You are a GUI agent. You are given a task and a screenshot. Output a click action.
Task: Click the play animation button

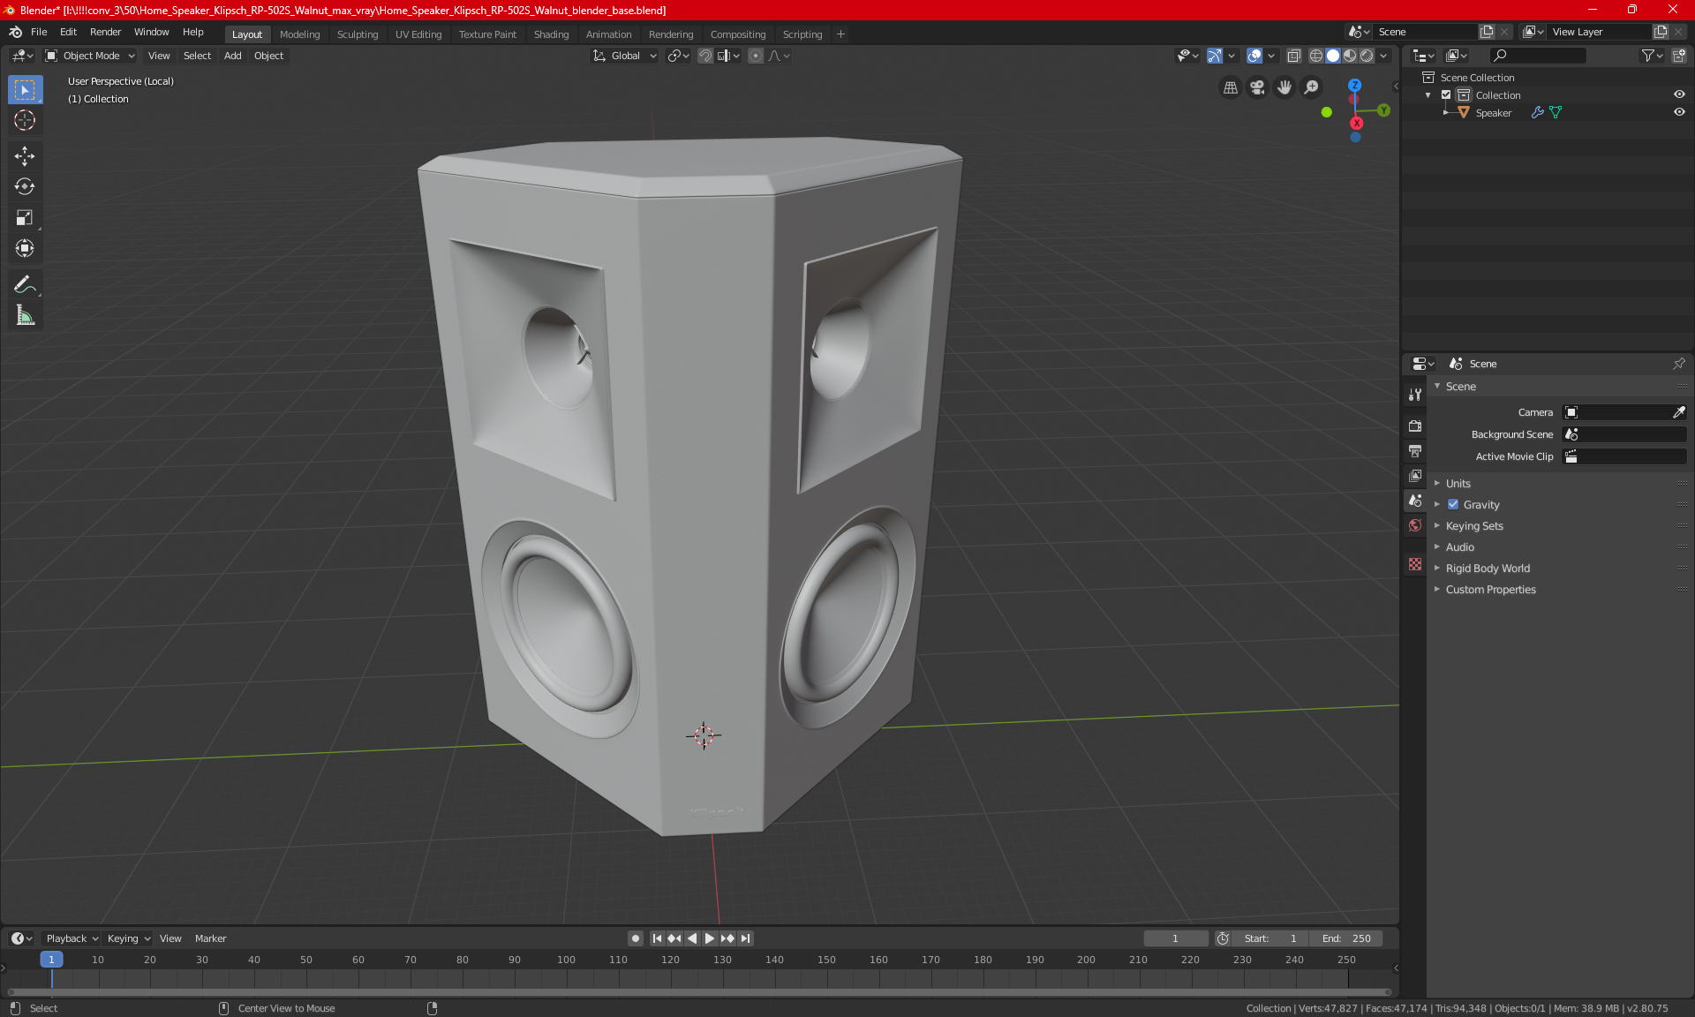tap(710, 938)
